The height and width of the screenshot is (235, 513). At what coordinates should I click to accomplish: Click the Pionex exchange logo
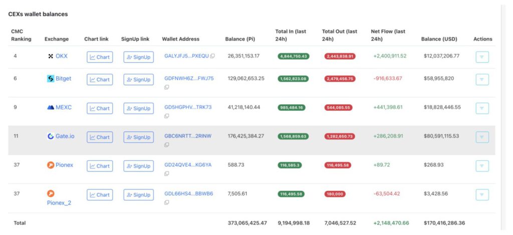click(51, 165)
